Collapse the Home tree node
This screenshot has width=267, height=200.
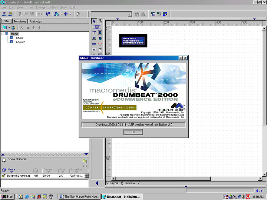pyautogui.click(x=3, y=34)
